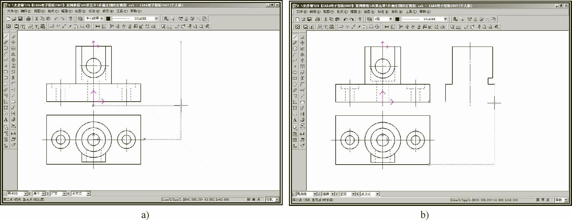572x220 pixels.
Task: Open '点方式' option dropdown in window a
Action: click(81, 193)
